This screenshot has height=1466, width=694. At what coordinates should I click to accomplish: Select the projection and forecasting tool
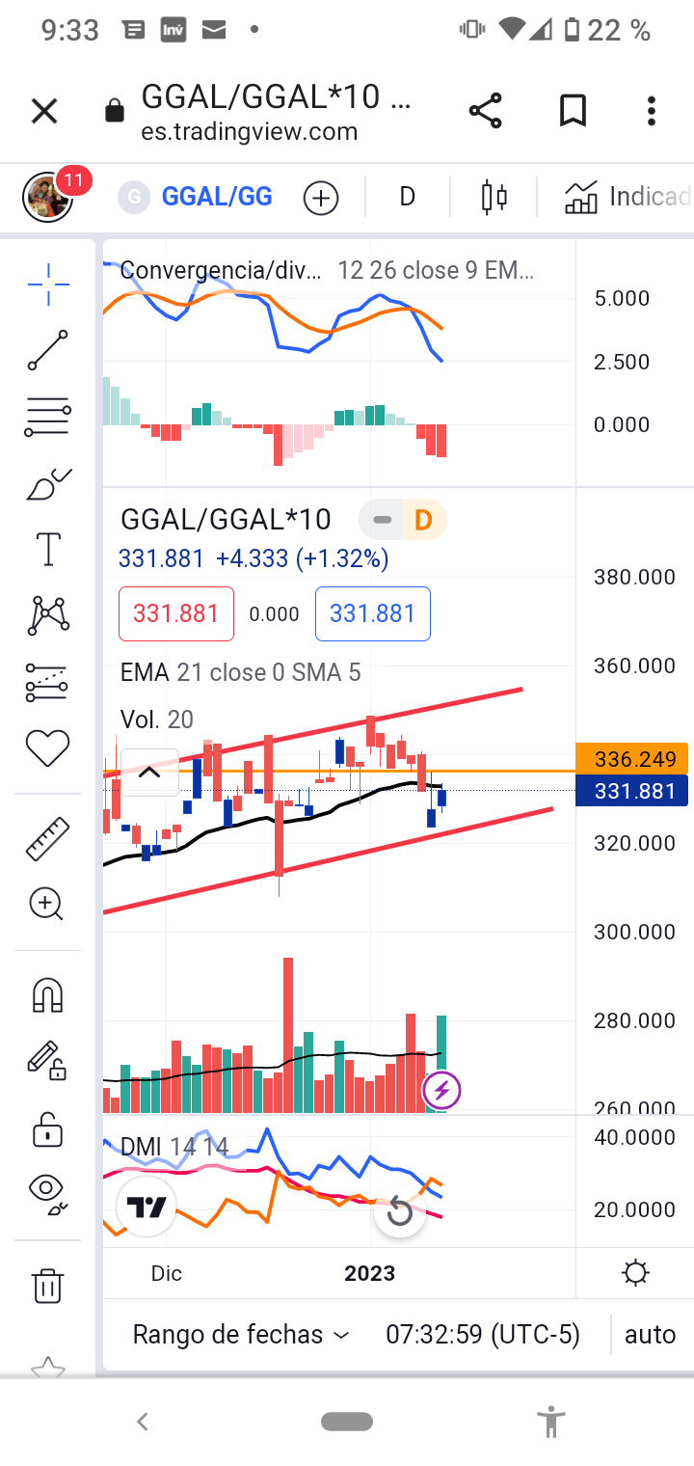point(48,682)
